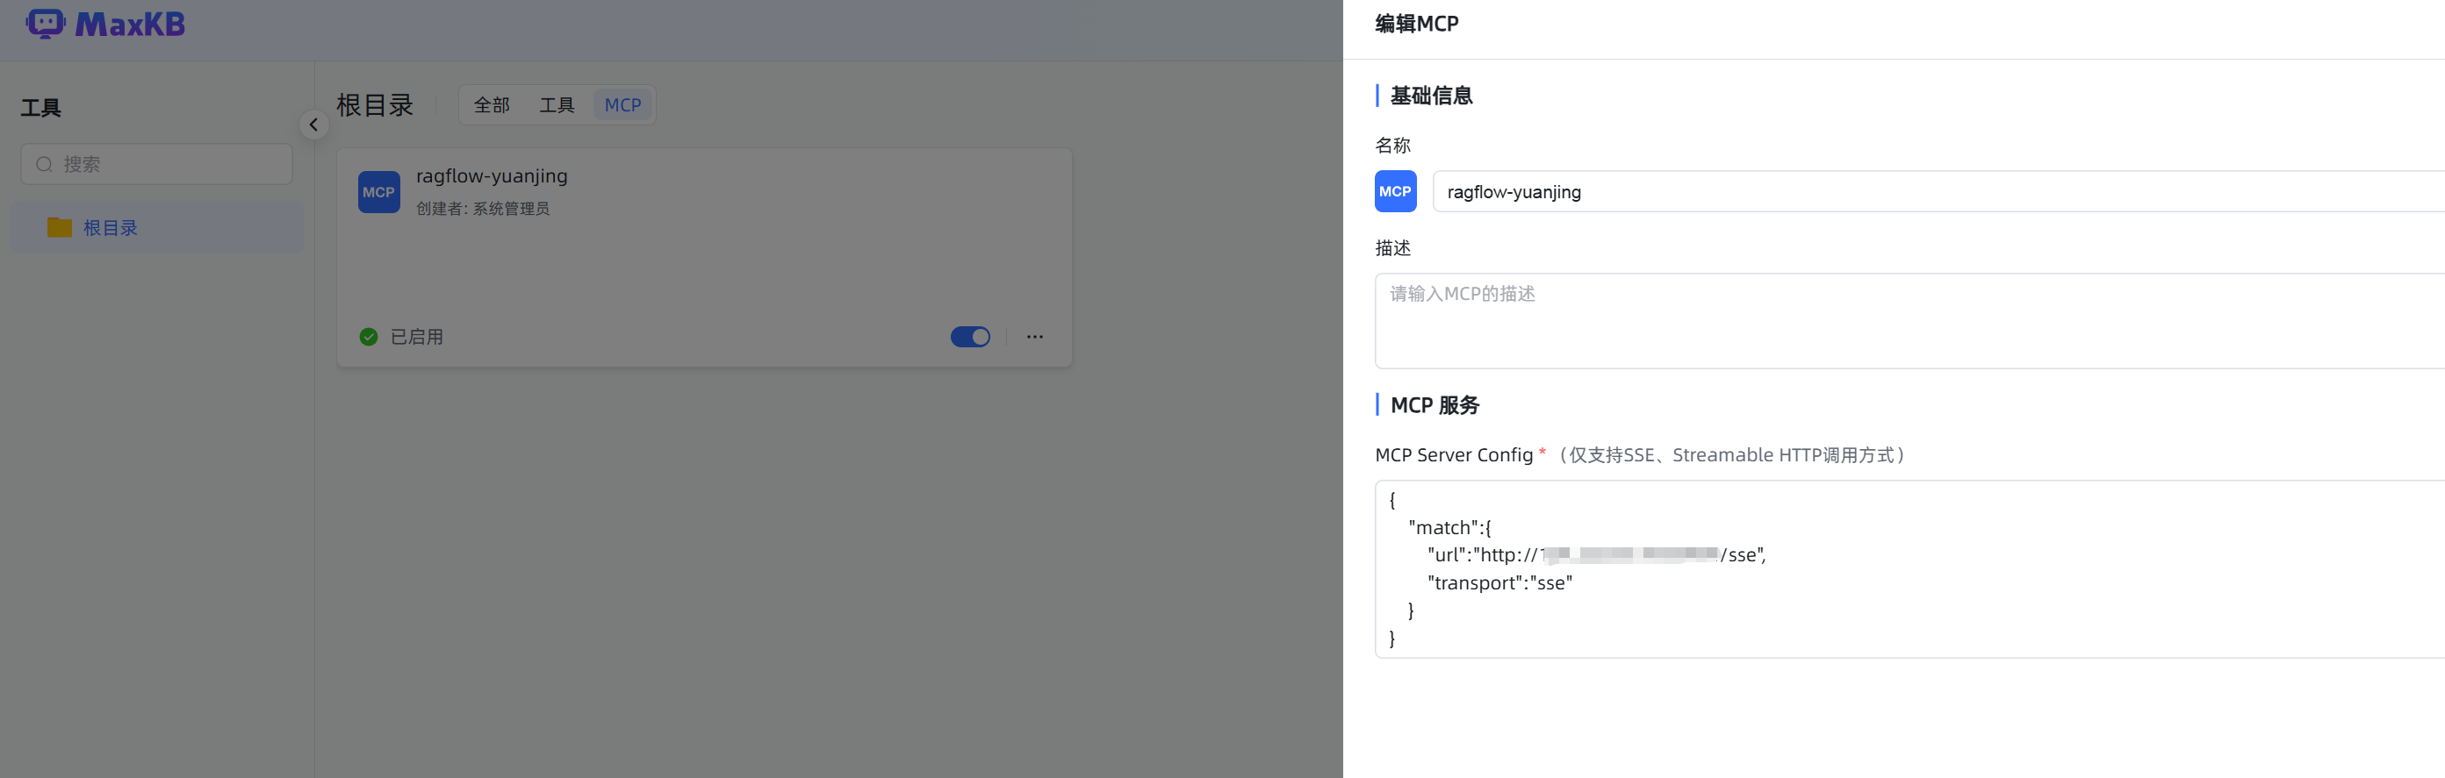Click the 描述 description textarea
2445x778 pixels.
[x=1909, y=321]
